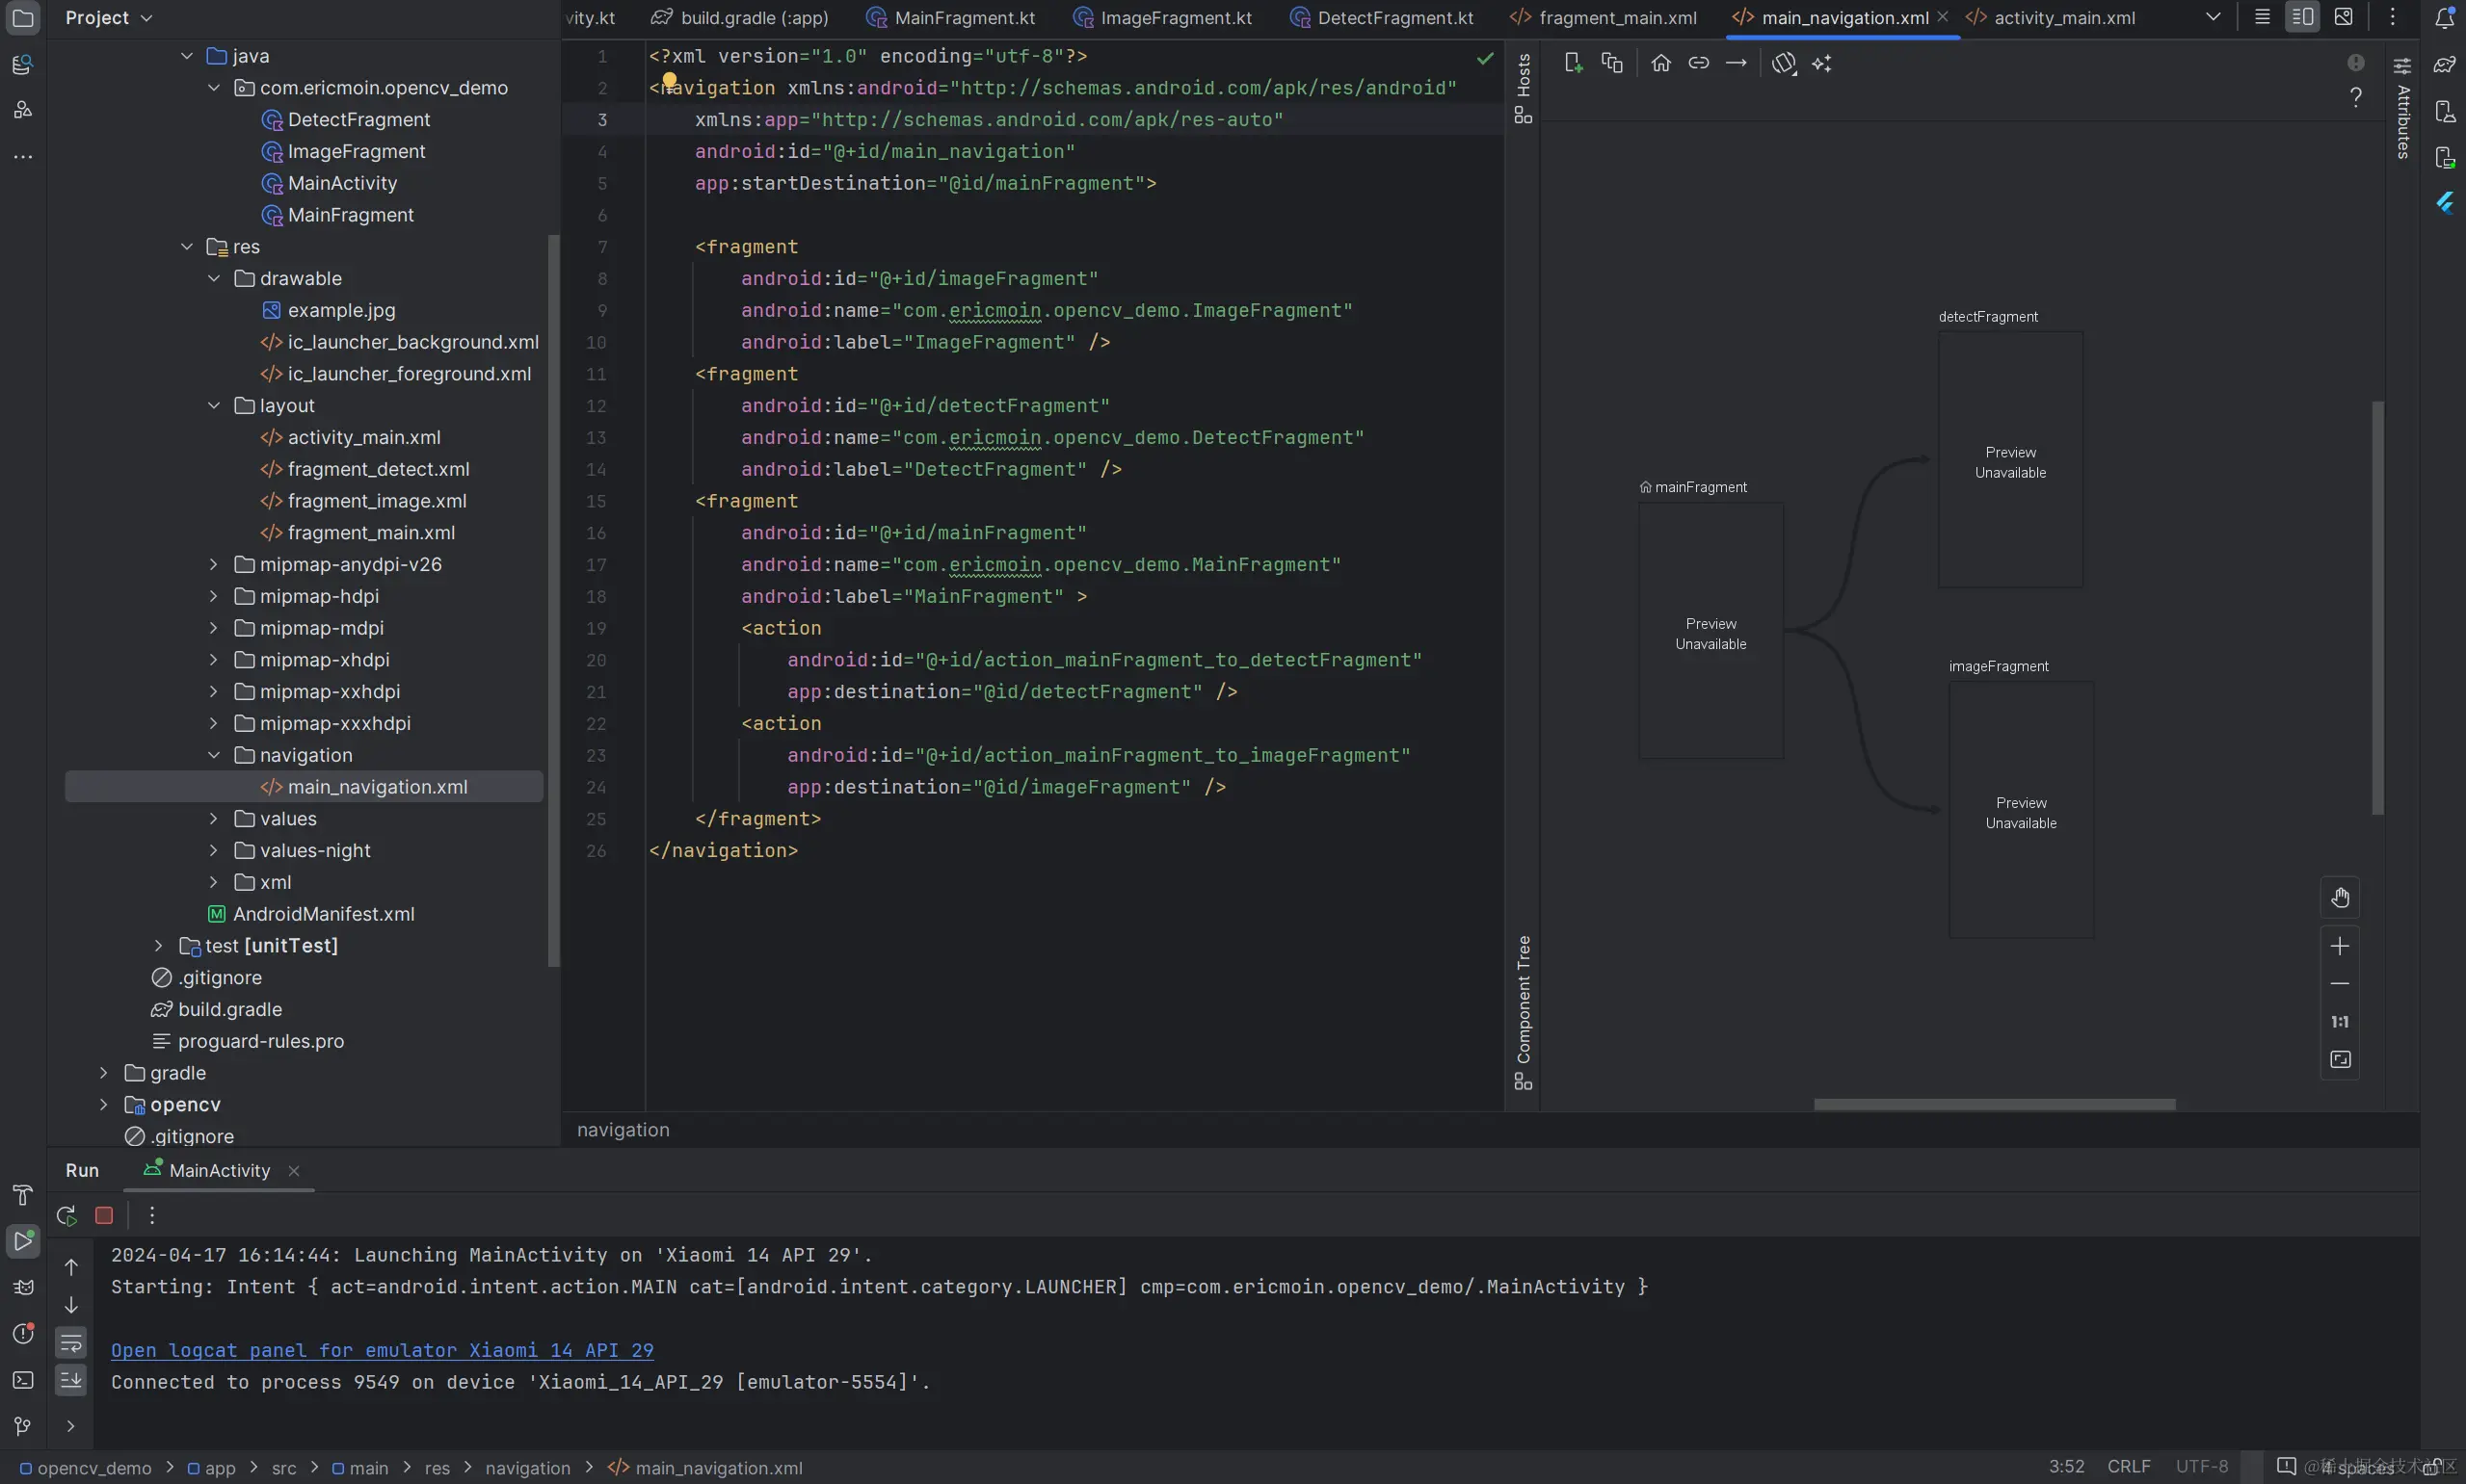
Task: Click 'navigation' breadcrumb in status bar
Action: [527, 1468]
